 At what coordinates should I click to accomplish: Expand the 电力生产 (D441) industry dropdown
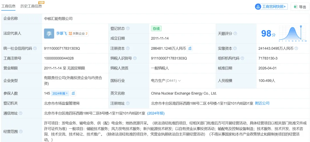[x=166, y=81]
